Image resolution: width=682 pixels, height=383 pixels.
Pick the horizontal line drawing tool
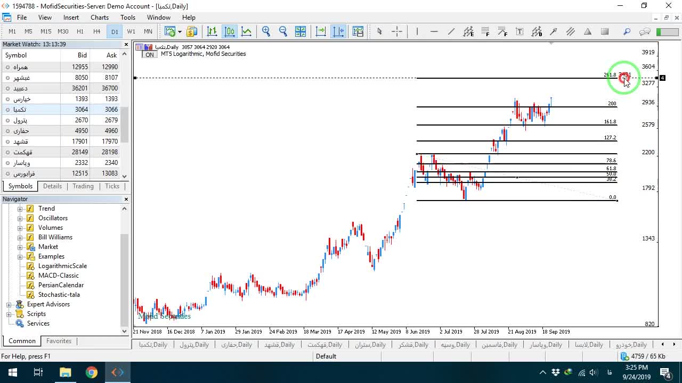[434, 31]
